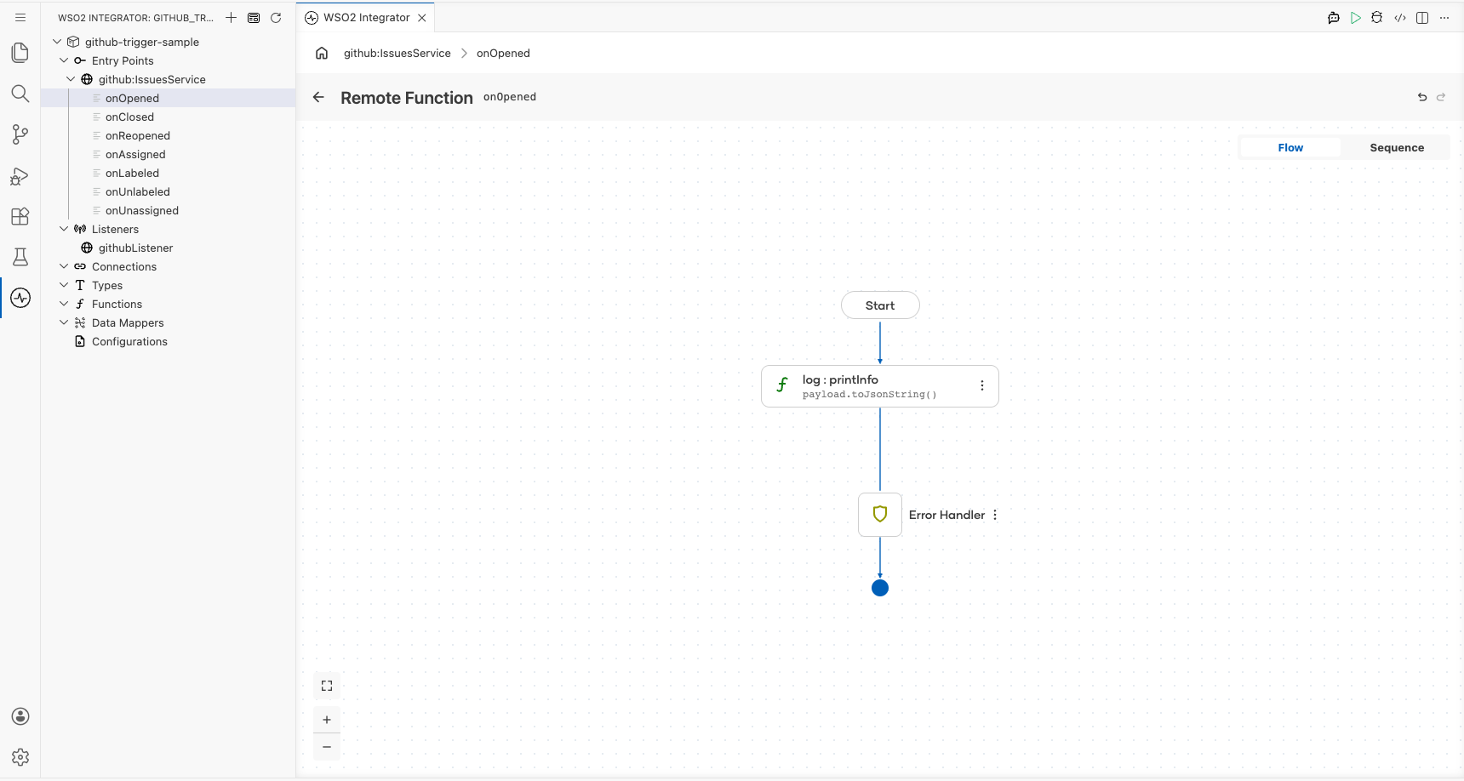Run the integration with the play icon
The image size is (1464, 781).
(x=1356, y=18)
